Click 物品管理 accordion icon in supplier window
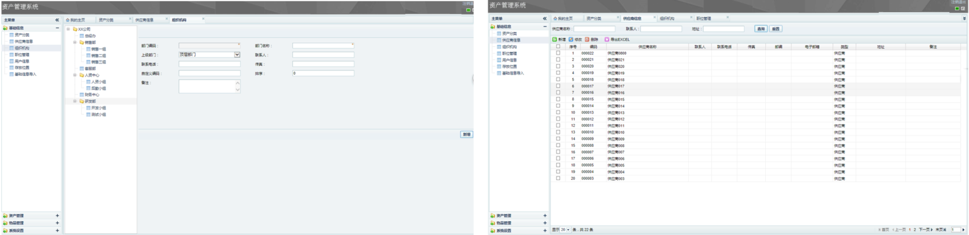 pyautogui.click(x=493, y=223)
